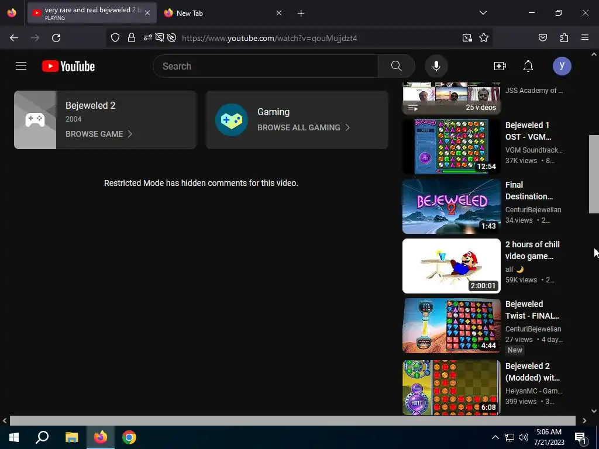This screenshot has width=599, height=449.
Task: Open the Firefox extensions puzzle icon
Action: [564, 38]
